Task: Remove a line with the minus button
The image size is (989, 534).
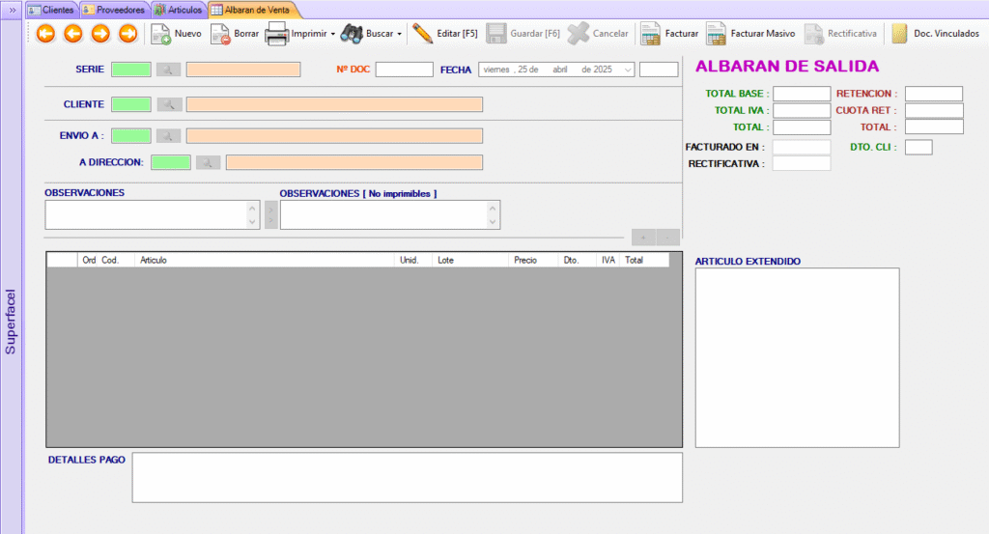Action: [668, 237]
